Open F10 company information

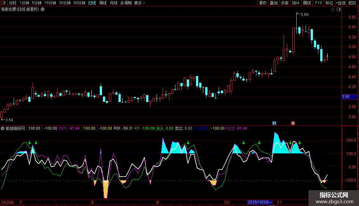(x=318, y=3)
